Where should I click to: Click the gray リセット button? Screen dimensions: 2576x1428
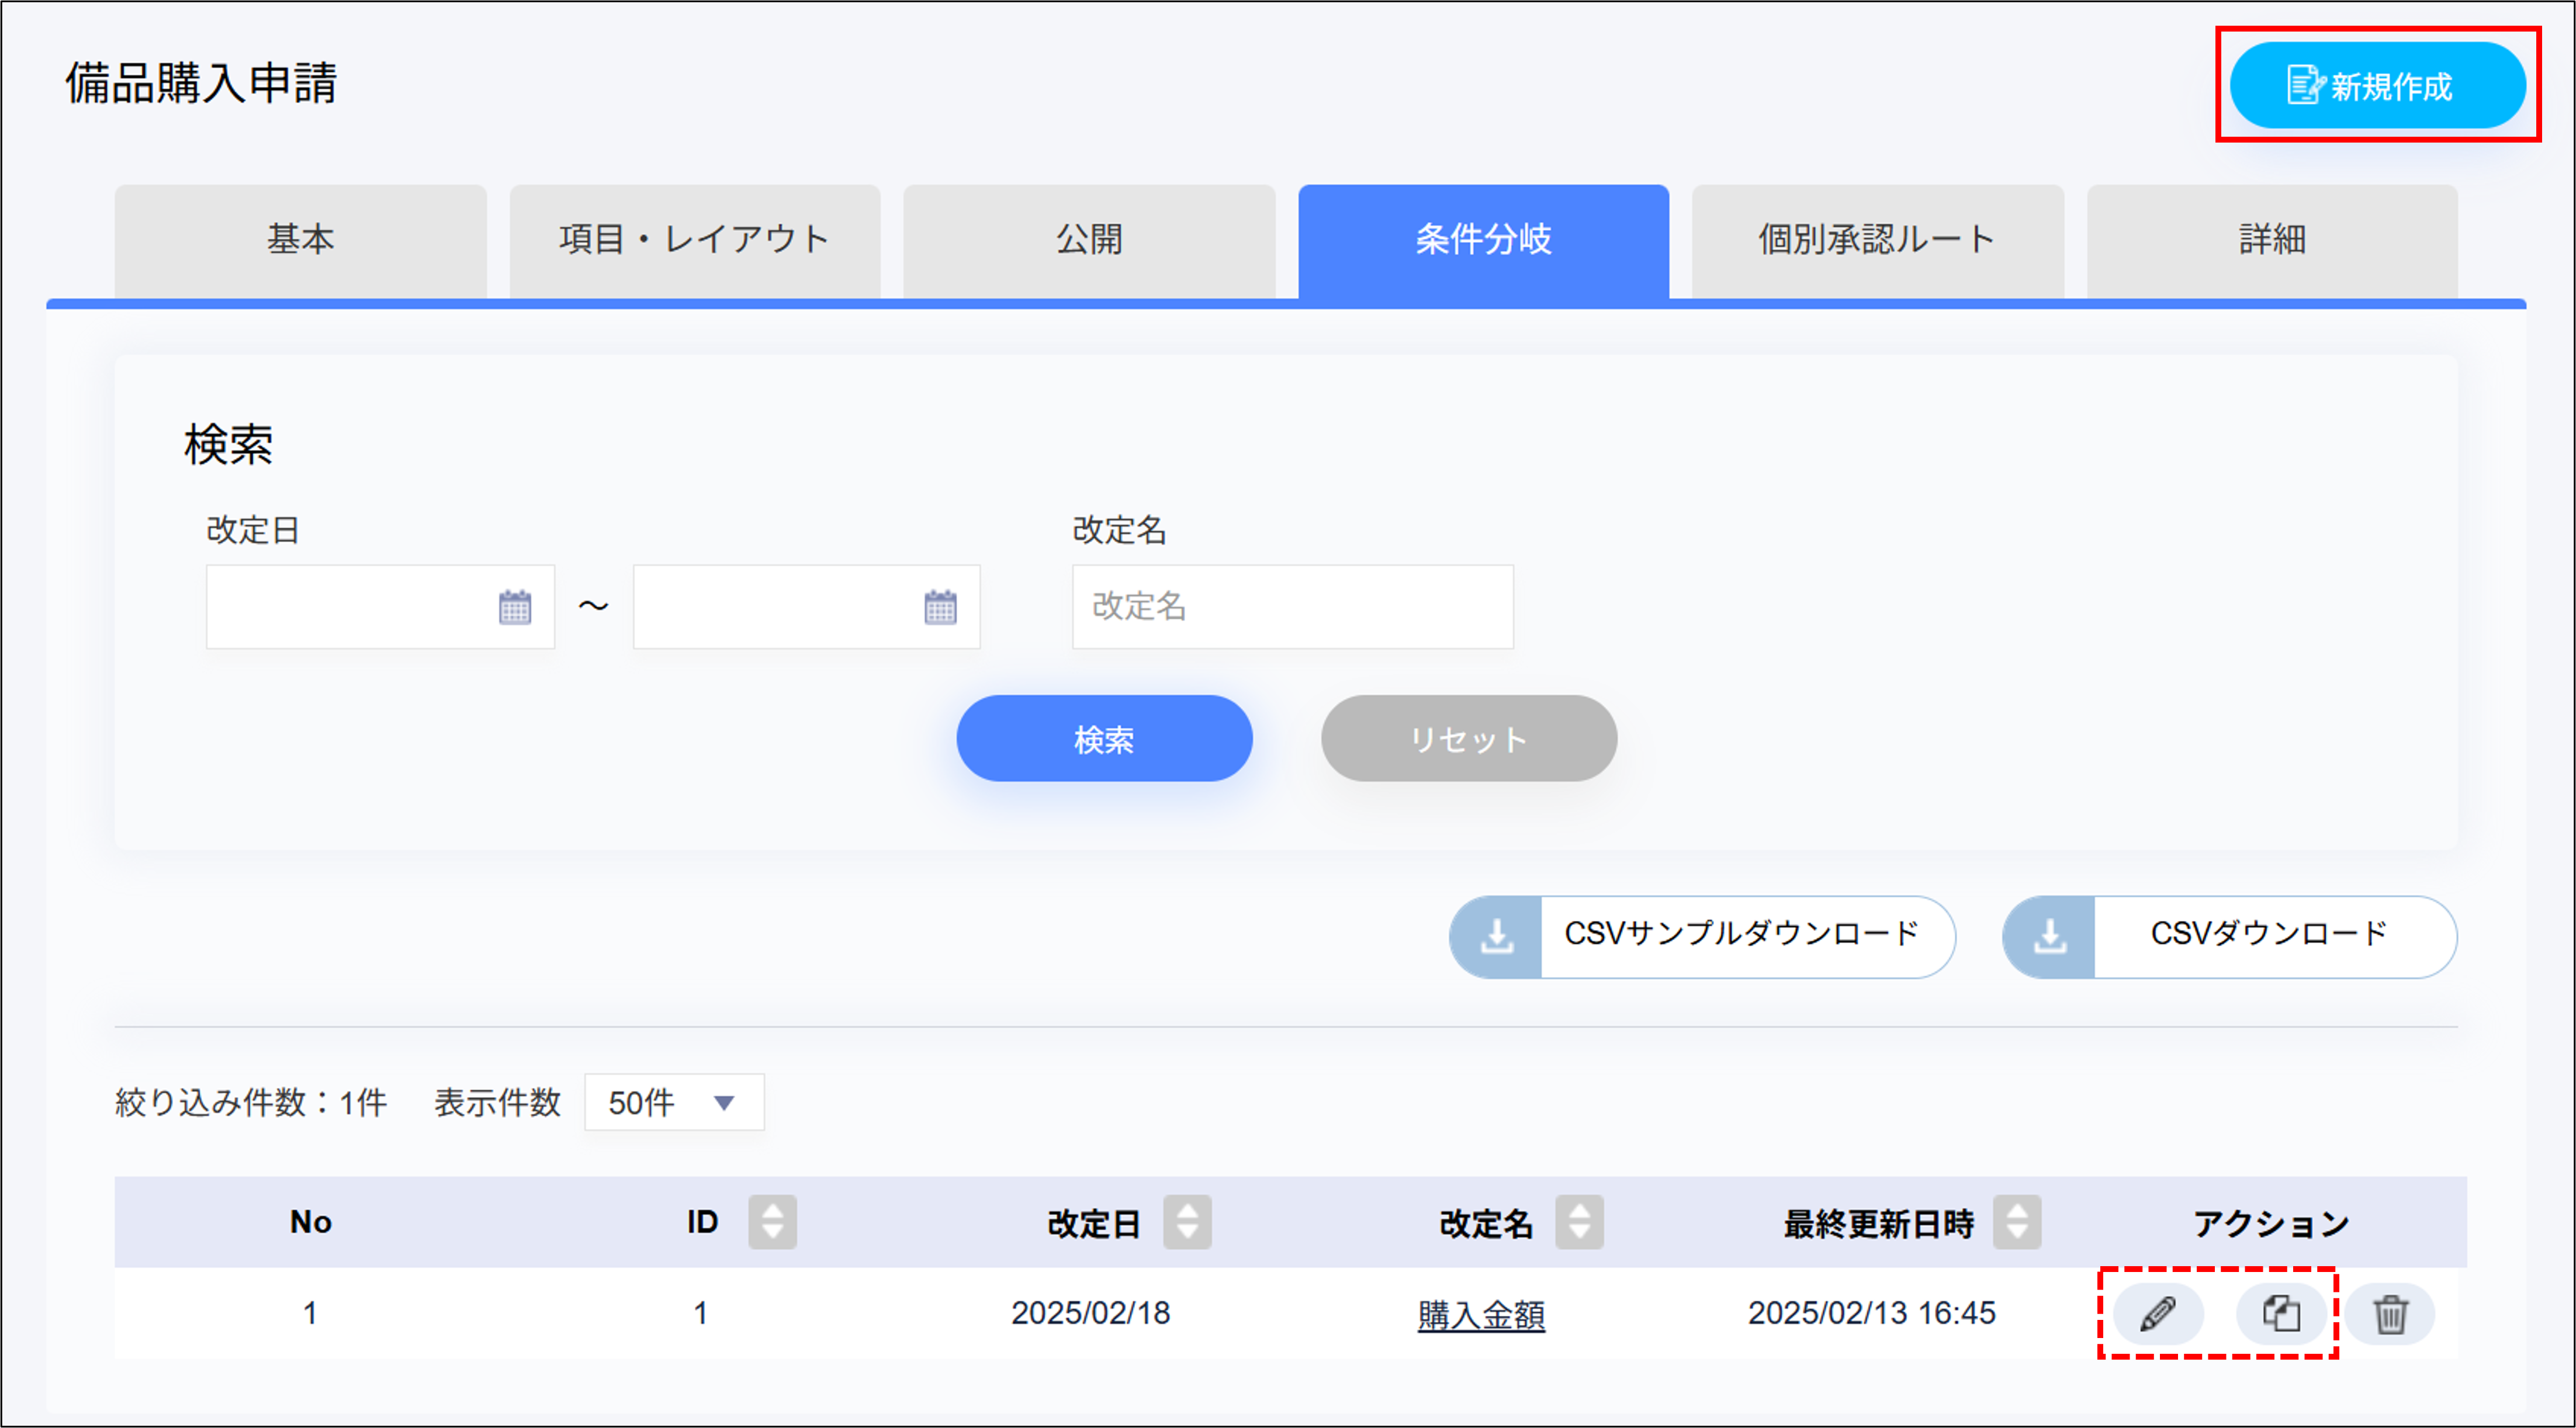[1468, 739]
